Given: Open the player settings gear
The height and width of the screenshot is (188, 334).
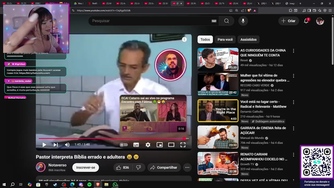Looking at the screenshot, I should pyautogui.click(x=148, y=145).
